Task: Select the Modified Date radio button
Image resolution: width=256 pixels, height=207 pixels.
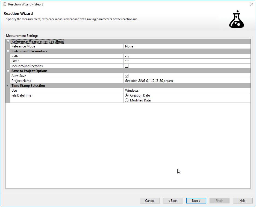Action: tap(126, 100)
